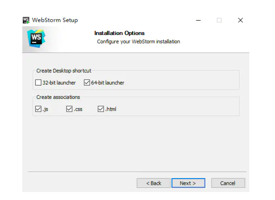
Task: Go back with the < Back button
Action: point(153,183)
